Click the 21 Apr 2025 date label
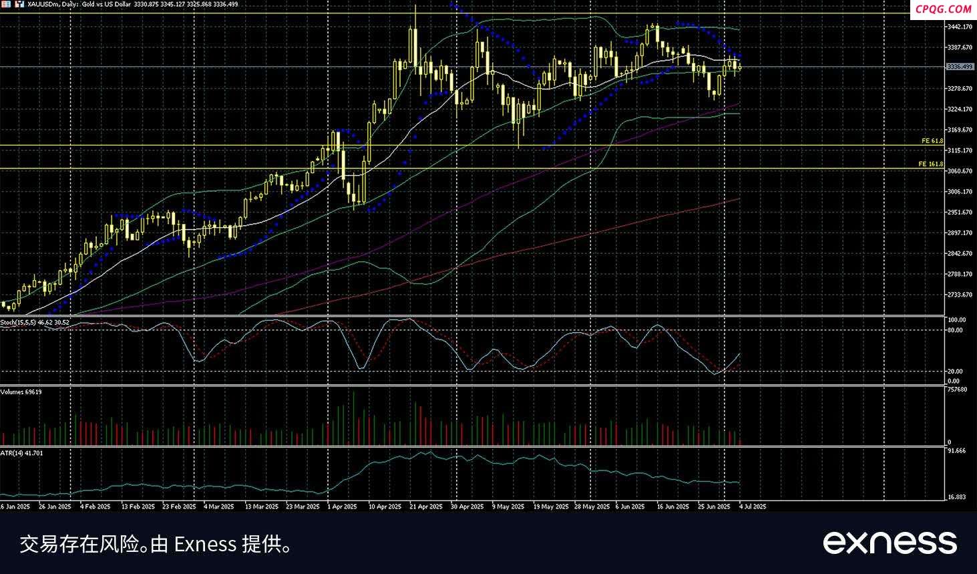977x574 pixels. pyautogui.click(x=426, y=507)
